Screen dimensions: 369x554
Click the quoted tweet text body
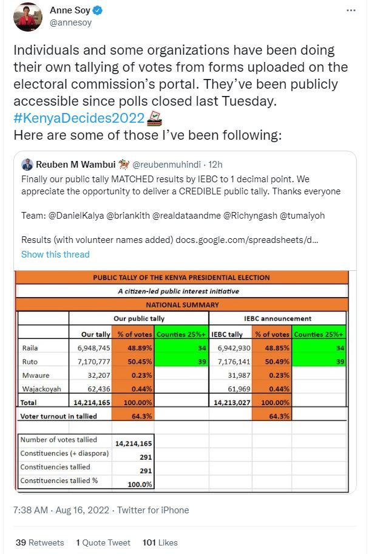[182, 185]
